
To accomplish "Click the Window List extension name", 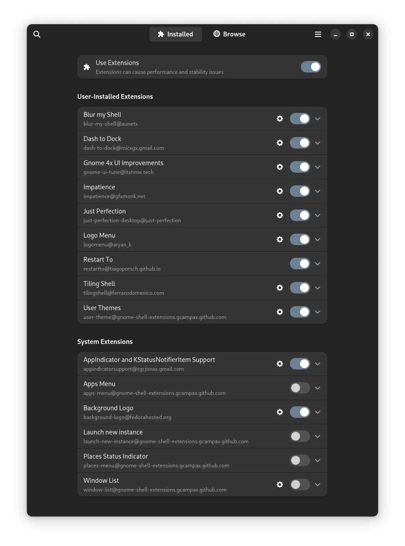I will pos(101,481).
